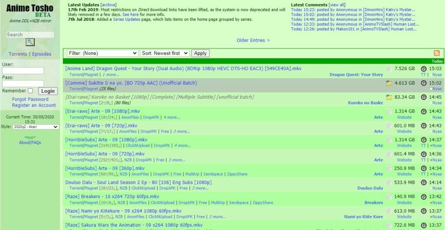Toggle the Remember checkbox
Viewport: 445px width, 230px height.
pos(30,91)
